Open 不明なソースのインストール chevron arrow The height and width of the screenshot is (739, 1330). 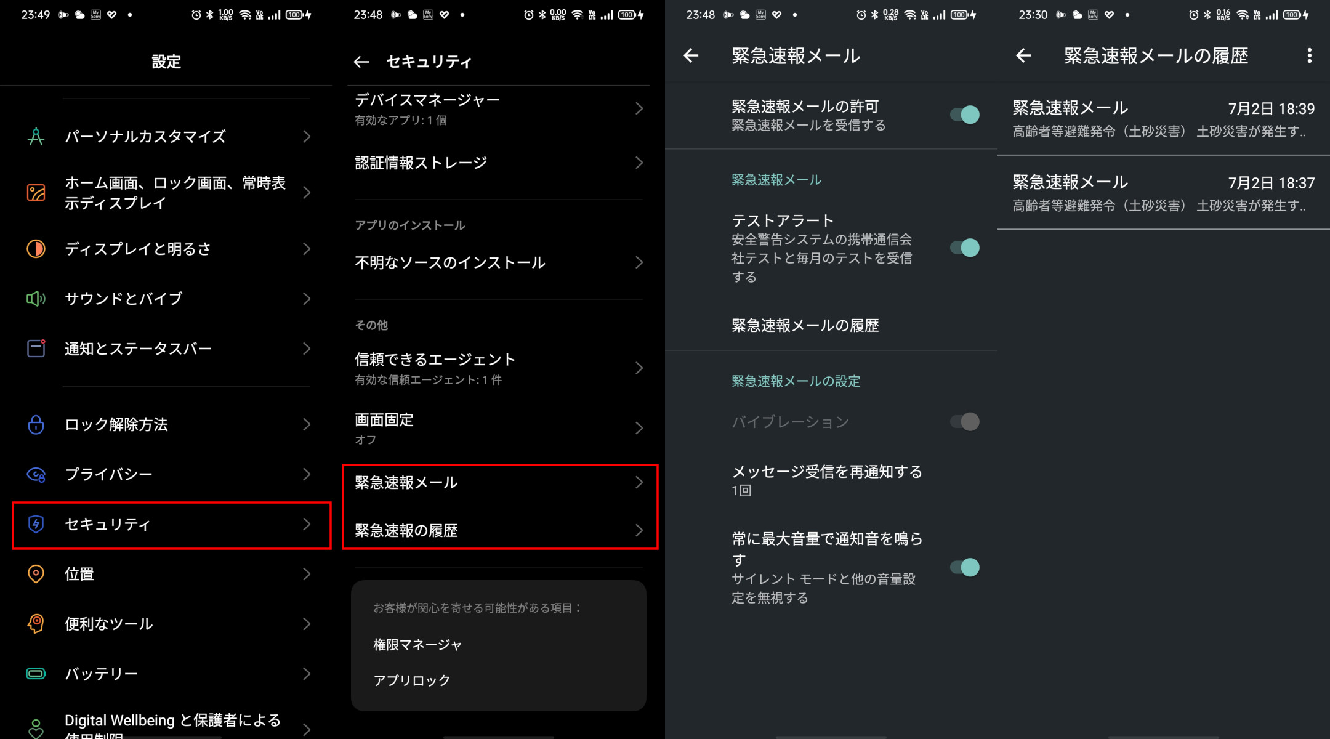[639, 263]
